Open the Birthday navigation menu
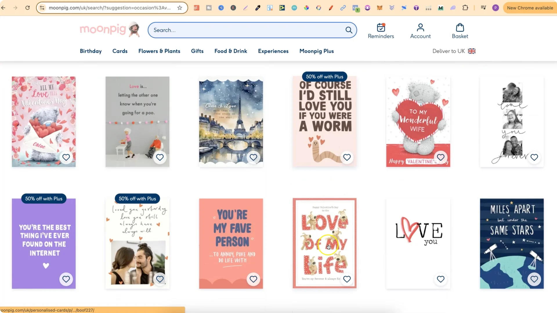Viewport: 557px width, 313px height. pos(91,51)
